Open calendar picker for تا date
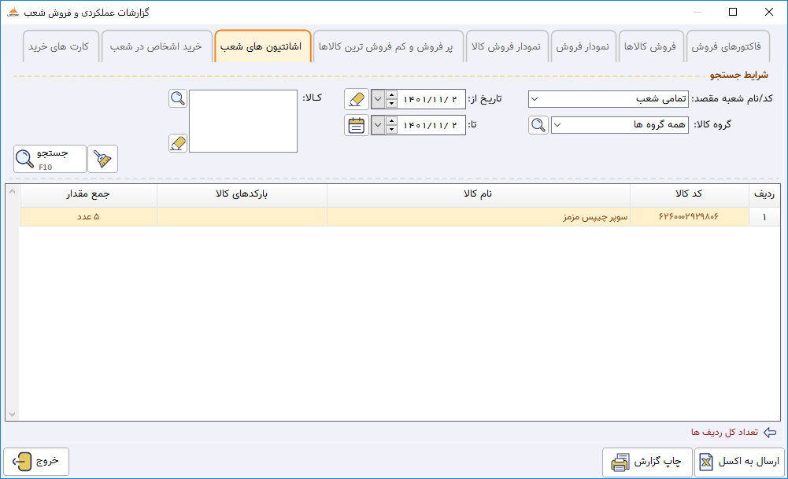The image size is (788, 479). (357, 125)
